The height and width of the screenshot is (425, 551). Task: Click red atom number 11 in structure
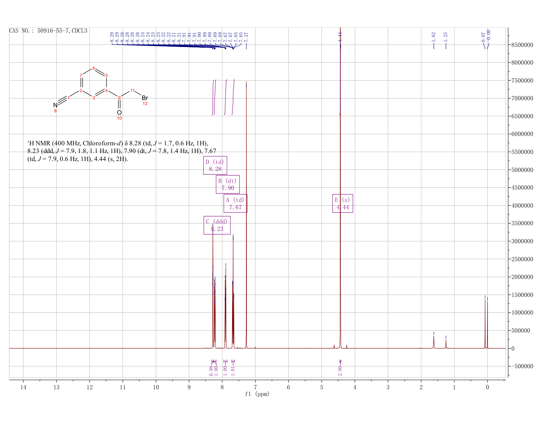(x=132, y=90)
